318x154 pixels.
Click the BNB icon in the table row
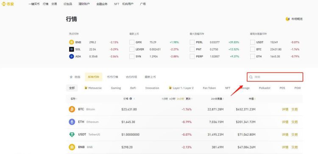(72, 147)
